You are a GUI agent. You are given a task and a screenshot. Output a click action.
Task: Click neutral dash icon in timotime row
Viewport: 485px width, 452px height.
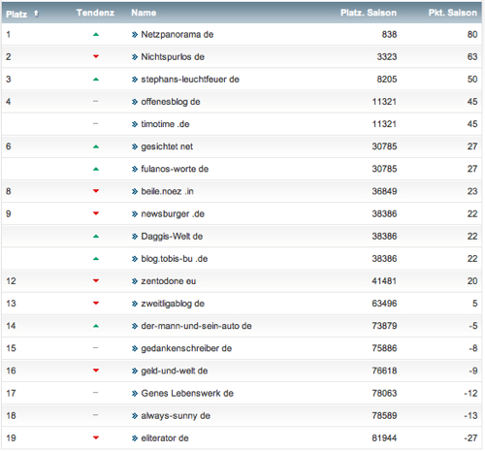[x=95, y=123]
